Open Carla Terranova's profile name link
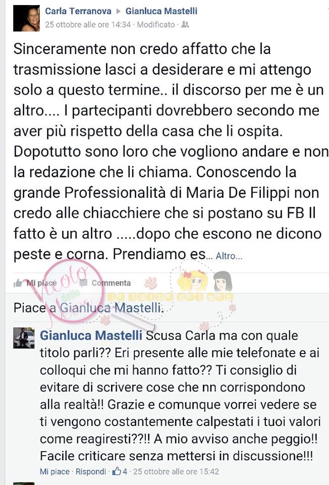329x485 pixels. coord(78,11)
